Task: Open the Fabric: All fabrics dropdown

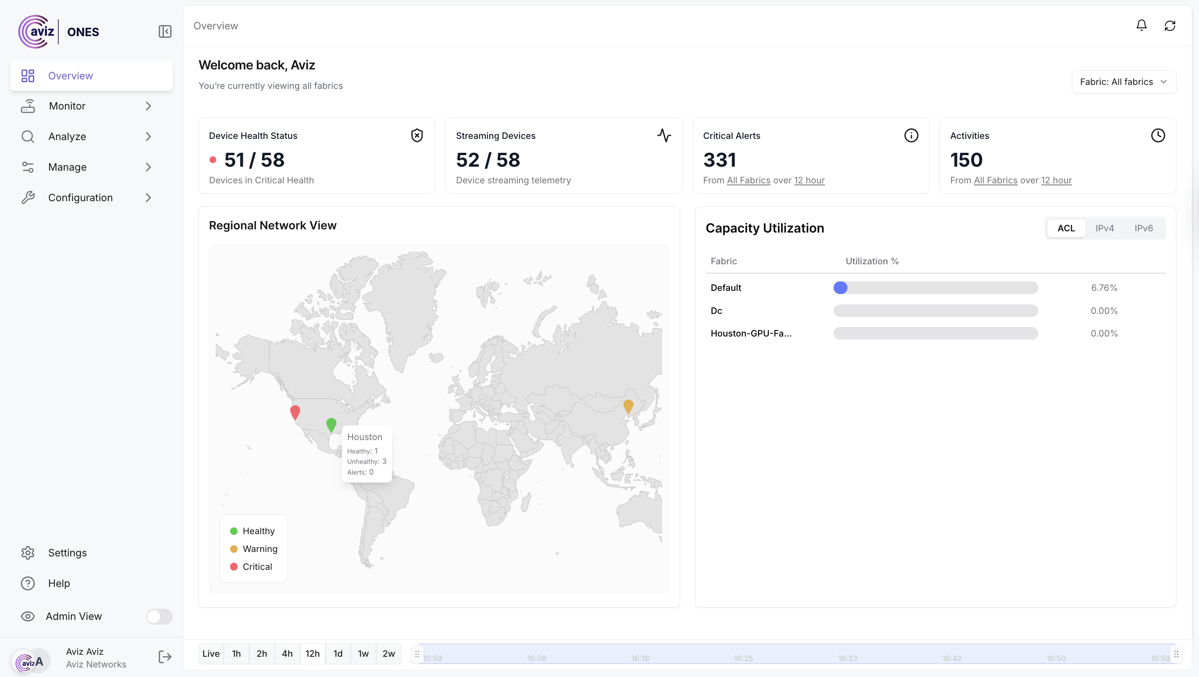Action: 1123,82
